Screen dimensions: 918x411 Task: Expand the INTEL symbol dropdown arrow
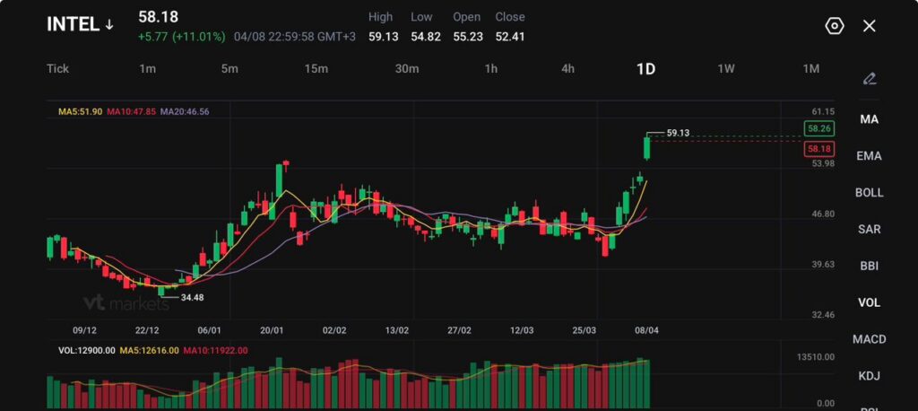click(x=109, y=25)
